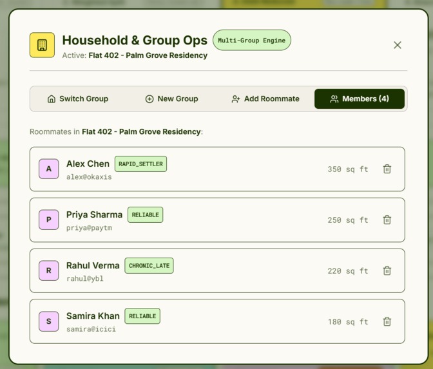This screenshot has width=433, height=369.
Task: Select the name Samira Khan
Action: (93, 316)
